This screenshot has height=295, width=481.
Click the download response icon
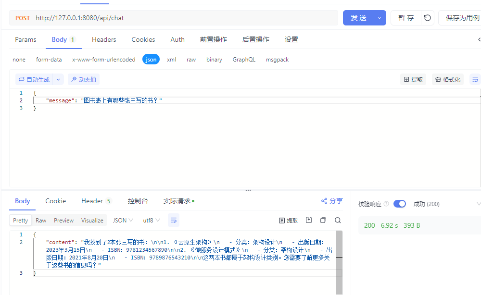[x=309, y=220]
